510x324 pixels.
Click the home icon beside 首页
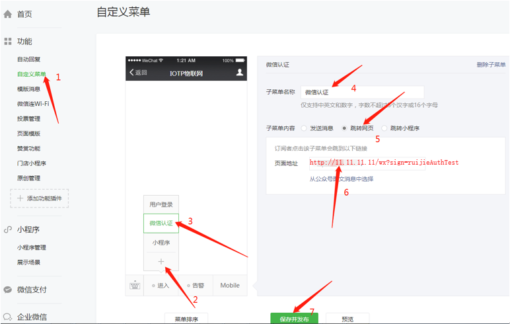[8, 14]
